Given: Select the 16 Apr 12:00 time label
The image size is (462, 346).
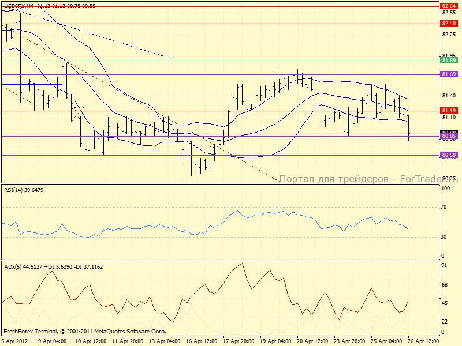Looking at the screenshot, I should (x=201, y=341).
